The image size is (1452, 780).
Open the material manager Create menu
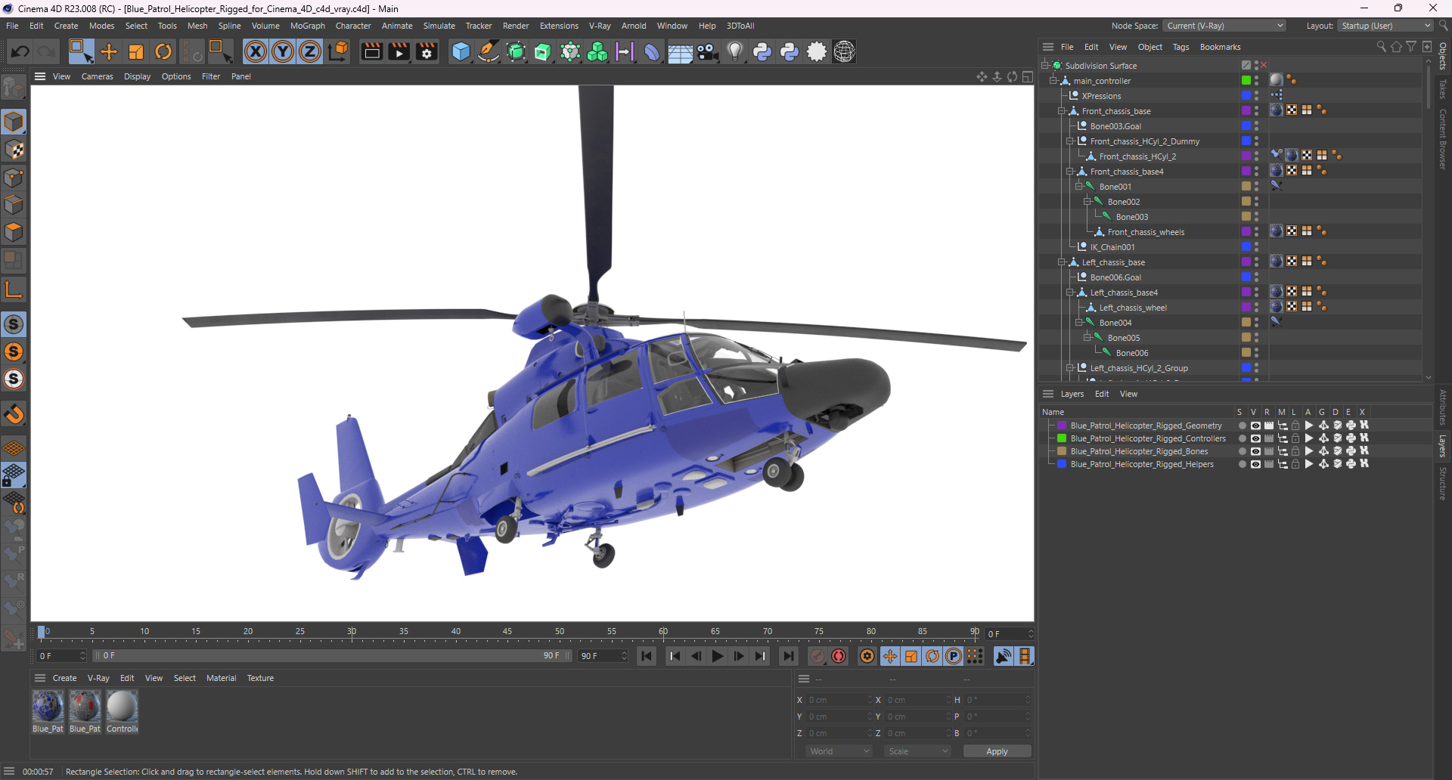click(x=64, y=678)
